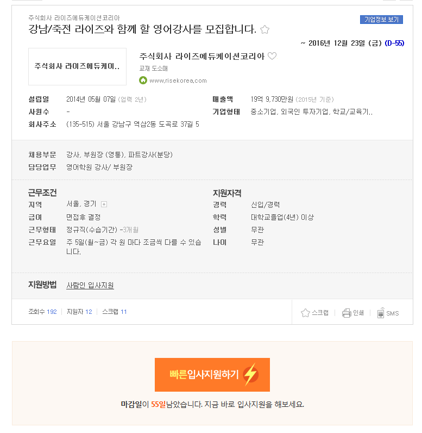Viewport: 422px width, 433px height.
Task: Click the 인쇄 print label
Action: pyautogui.click(x=358, y=313)
